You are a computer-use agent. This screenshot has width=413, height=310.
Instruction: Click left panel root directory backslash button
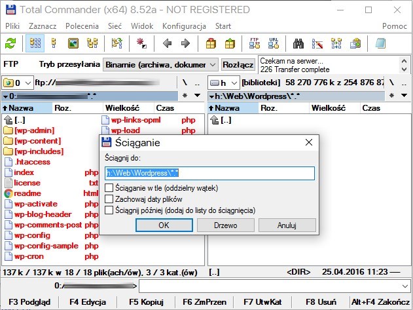click(185, 83)
